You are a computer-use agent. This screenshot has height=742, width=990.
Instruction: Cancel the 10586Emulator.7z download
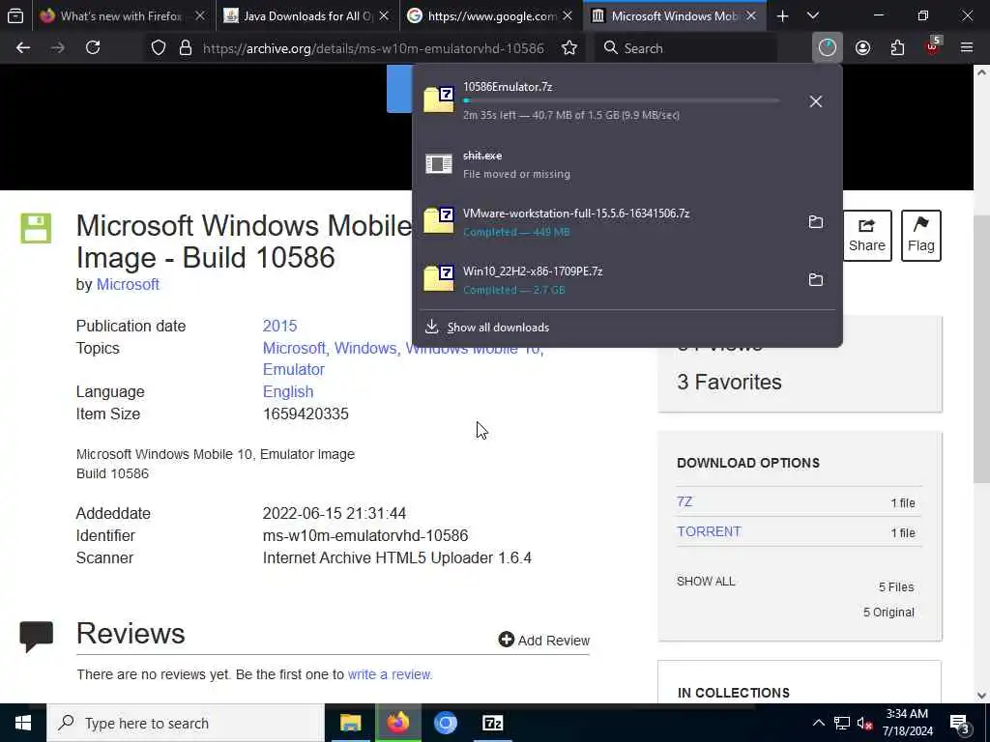[816, 100]
